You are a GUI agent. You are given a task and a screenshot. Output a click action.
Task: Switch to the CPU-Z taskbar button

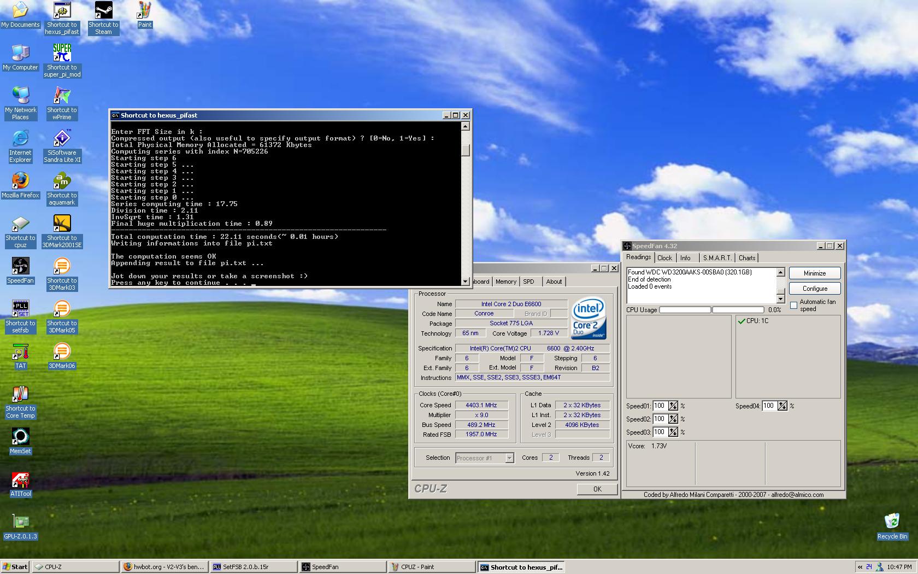[x=75, y=567]
